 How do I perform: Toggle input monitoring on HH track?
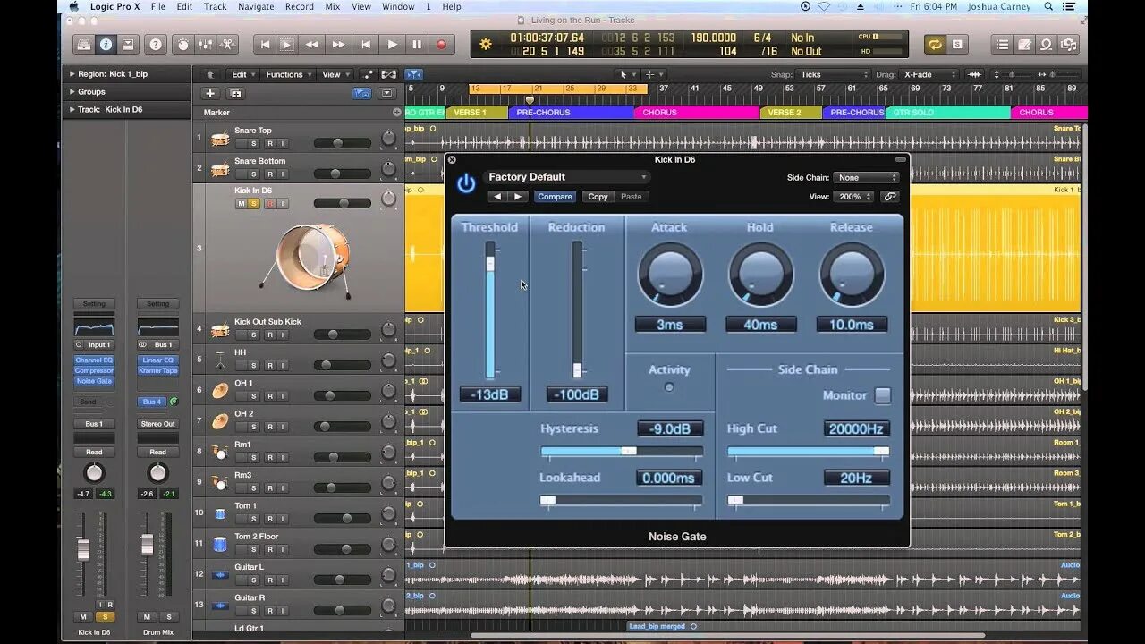(x=284, y=365)
